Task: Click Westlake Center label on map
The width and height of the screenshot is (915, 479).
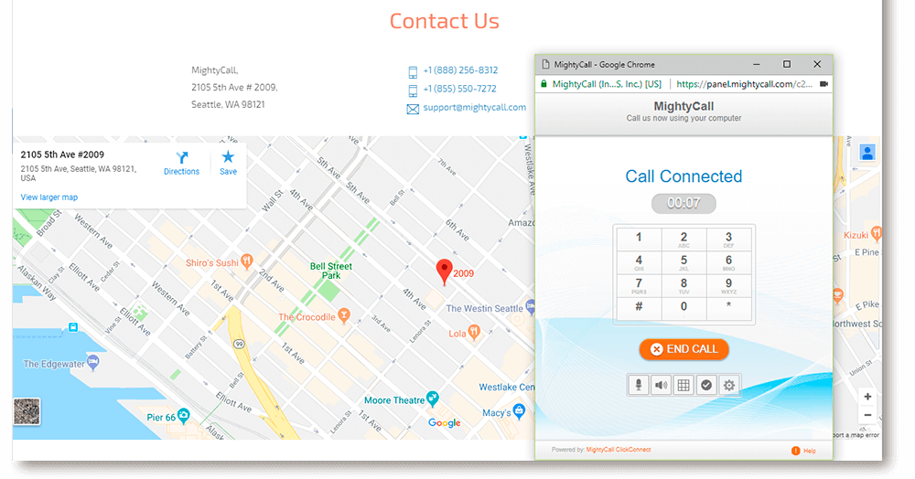Action: tap(507, 387)
